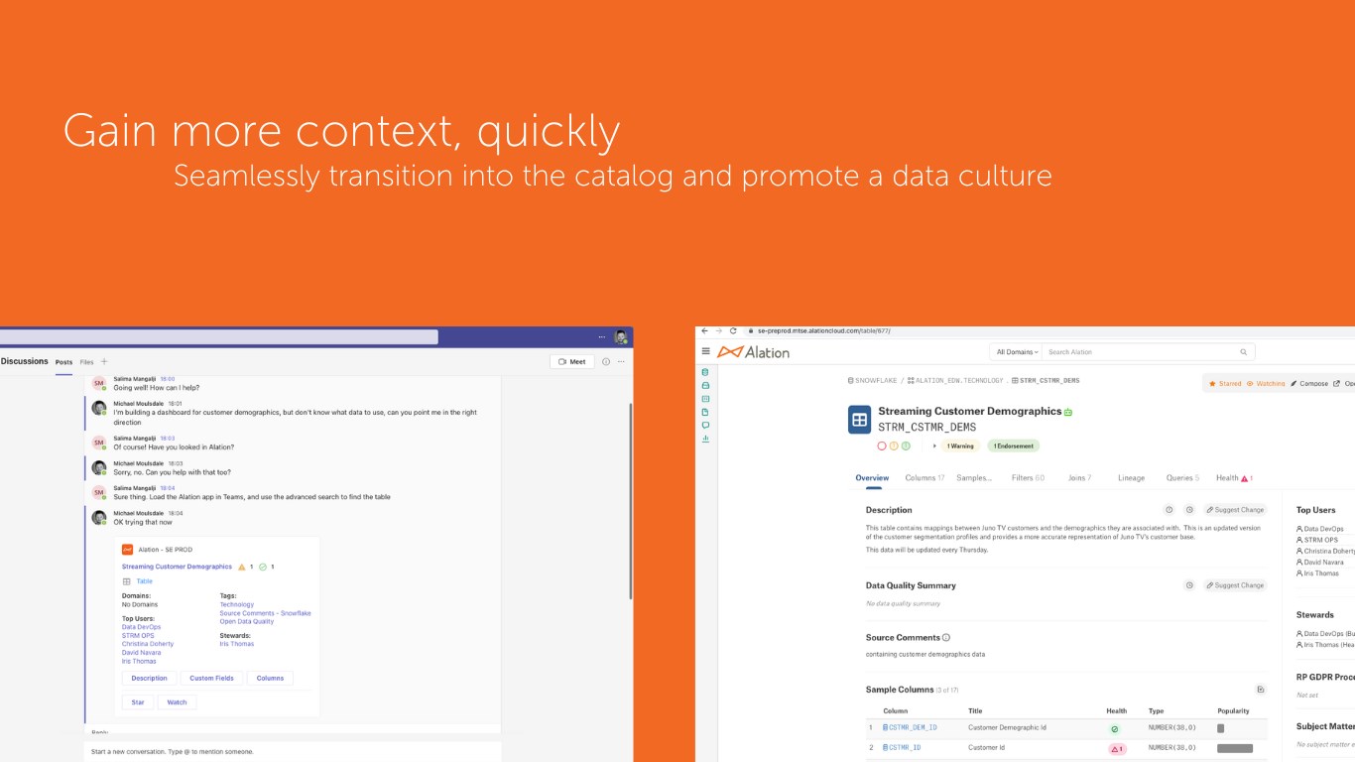1355x762 pixels.
Task: Open table-style icon in Alation sidebar
Action: [x=705, y=399]
